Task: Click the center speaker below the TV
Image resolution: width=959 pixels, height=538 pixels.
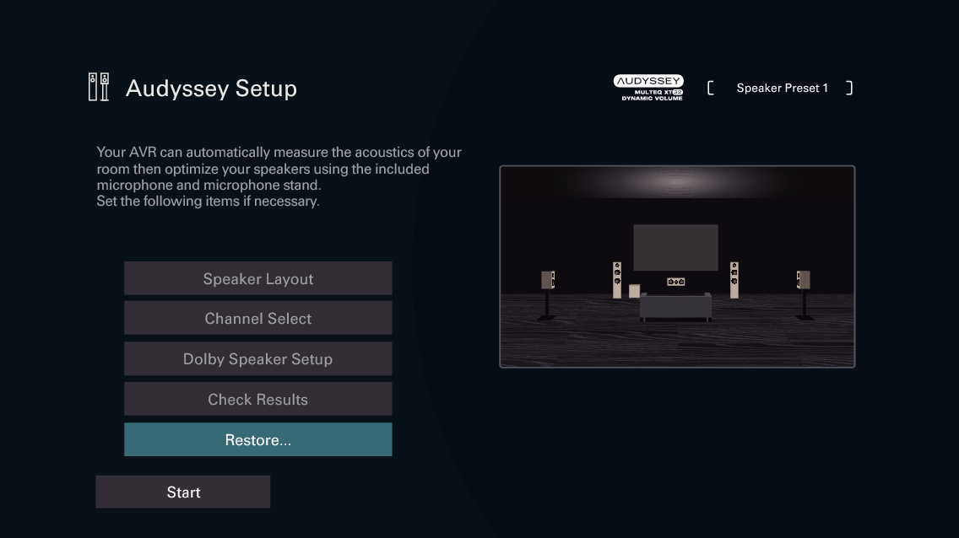Action: tap(676, 282)
